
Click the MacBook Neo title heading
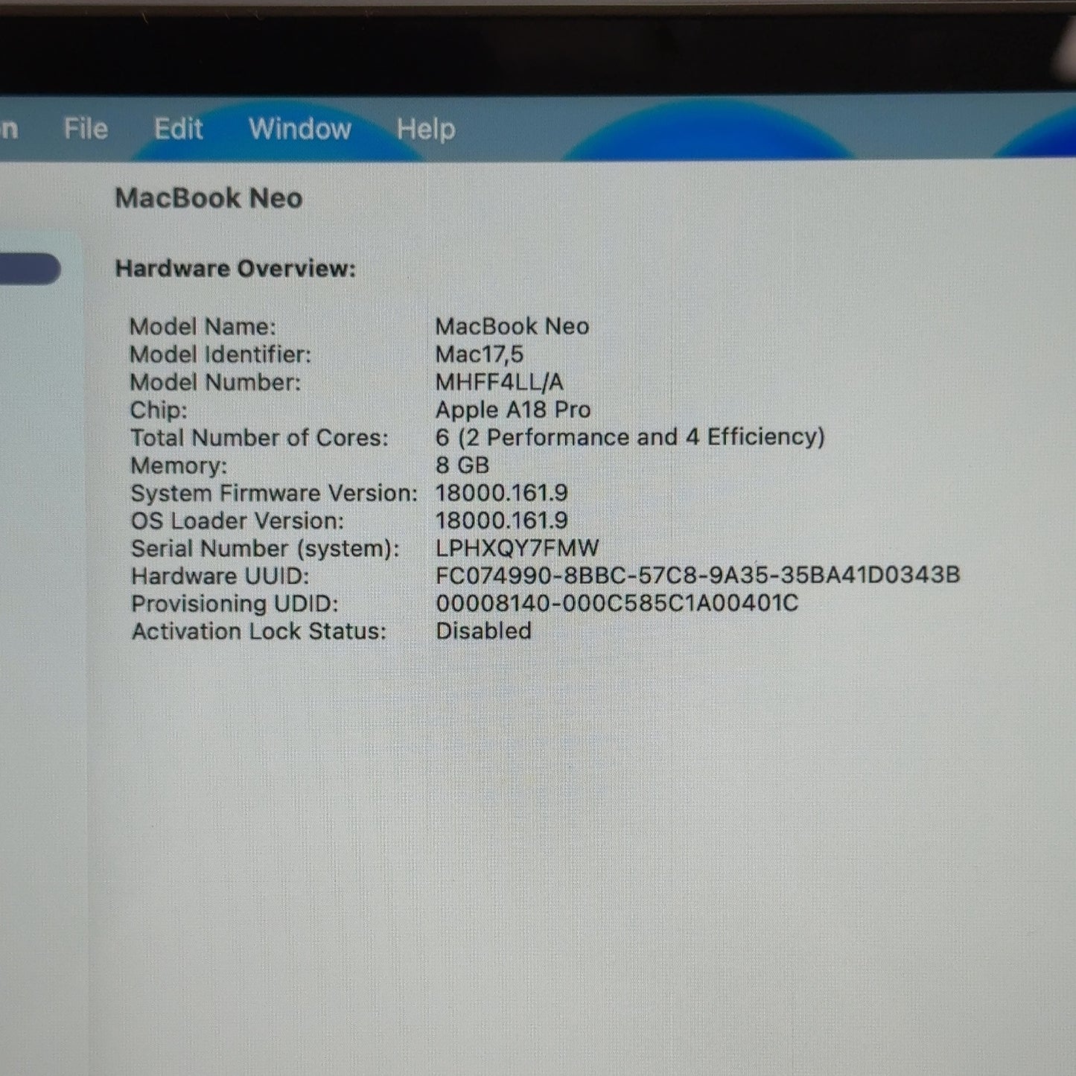coord(208,198)
